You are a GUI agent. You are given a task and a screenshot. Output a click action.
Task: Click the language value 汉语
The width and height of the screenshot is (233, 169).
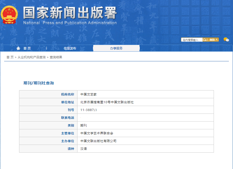pyautogui.click(x=84, y=149)
